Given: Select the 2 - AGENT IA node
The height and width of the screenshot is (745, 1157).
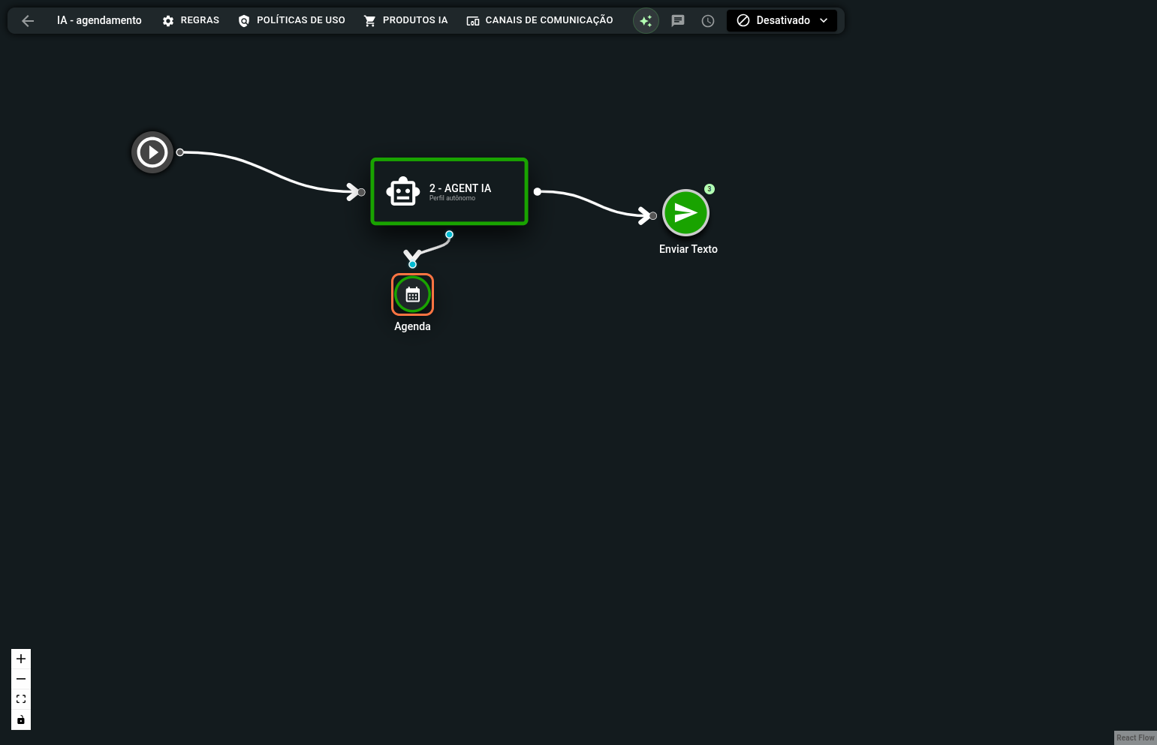Looking at the screenshot, I should tap(459, 191).
